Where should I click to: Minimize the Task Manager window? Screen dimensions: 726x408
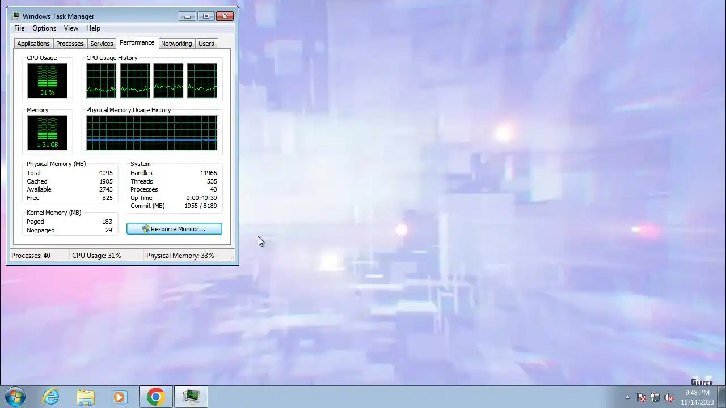click(187, 16)
